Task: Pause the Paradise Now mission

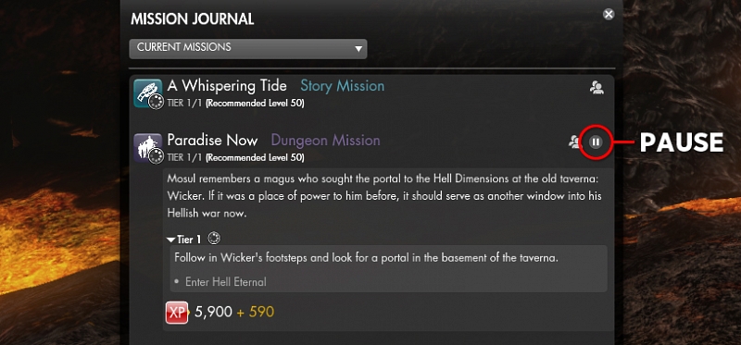Action: pos(596,142)
